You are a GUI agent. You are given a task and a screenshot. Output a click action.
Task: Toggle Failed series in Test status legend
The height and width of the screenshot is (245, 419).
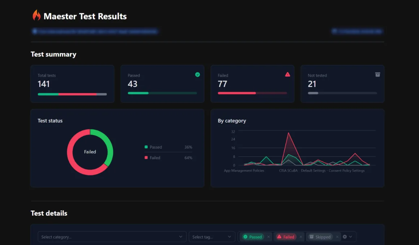pos(152,158)
